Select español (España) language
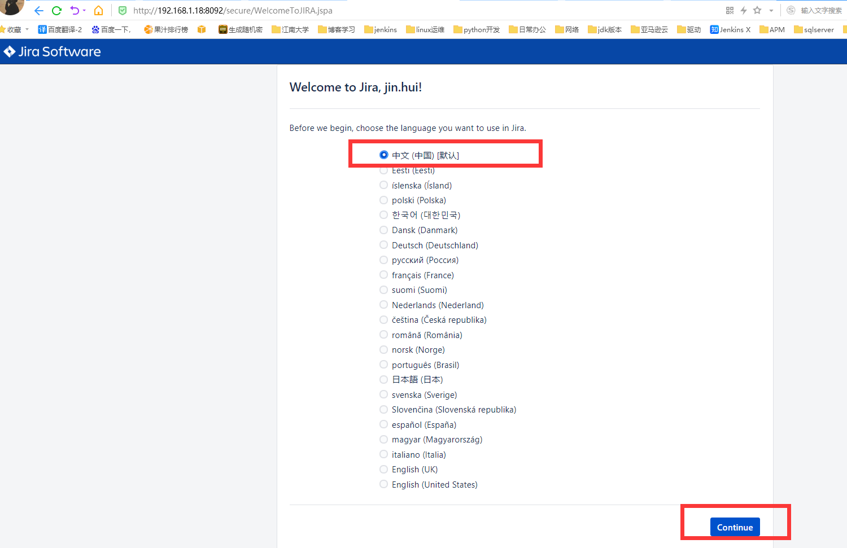 tap(384, 424)
